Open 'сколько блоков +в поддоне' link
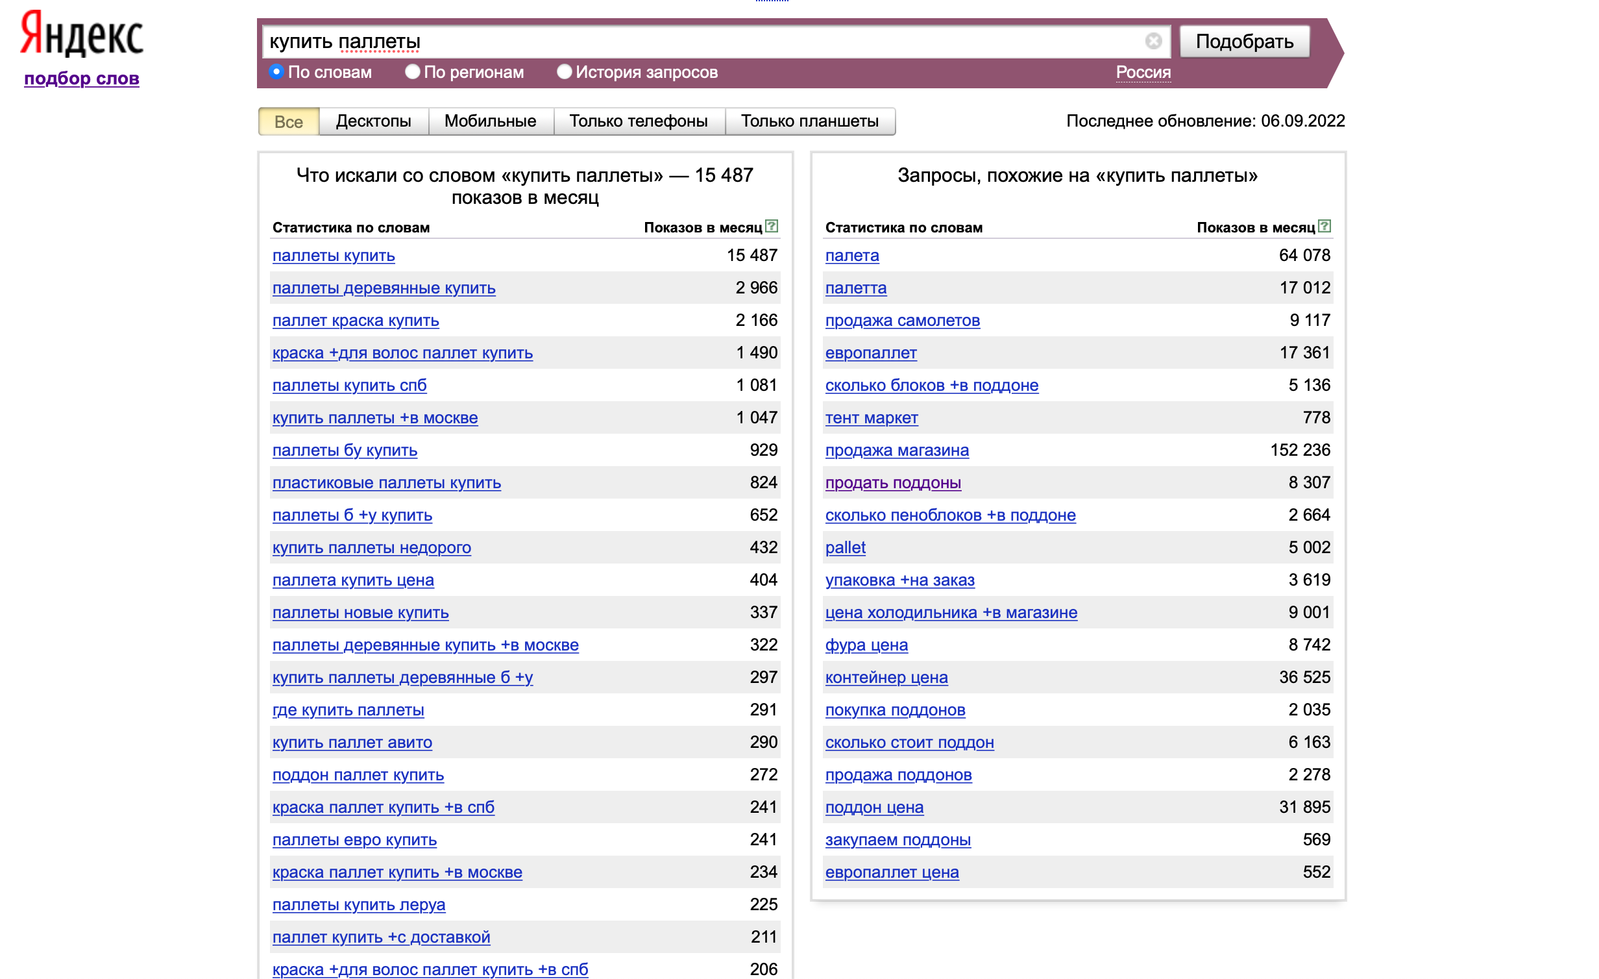This screenshot has height=979, width=1599. pos(932,386)
